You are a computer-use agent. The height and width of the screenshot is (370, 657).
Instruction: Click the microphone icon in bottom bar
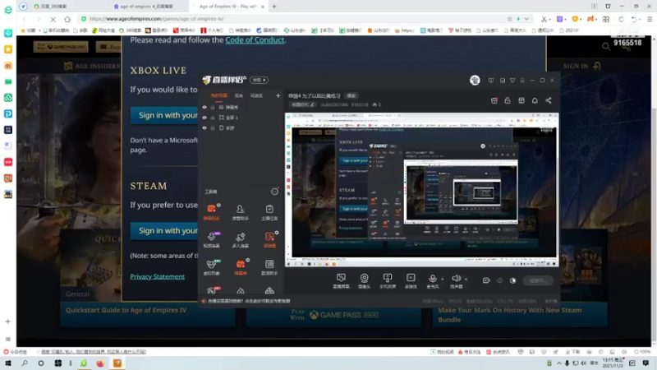coord(433,279)
